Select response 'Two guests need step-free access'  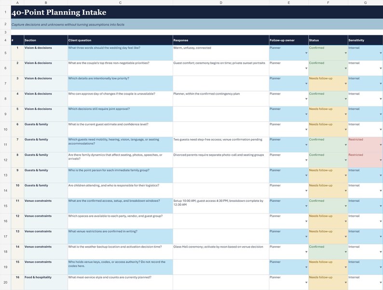point(221,145)
